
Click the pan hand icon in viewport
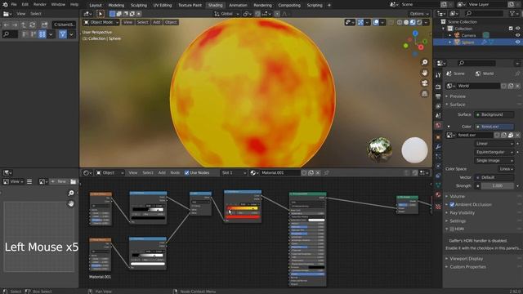coord(425,73)
